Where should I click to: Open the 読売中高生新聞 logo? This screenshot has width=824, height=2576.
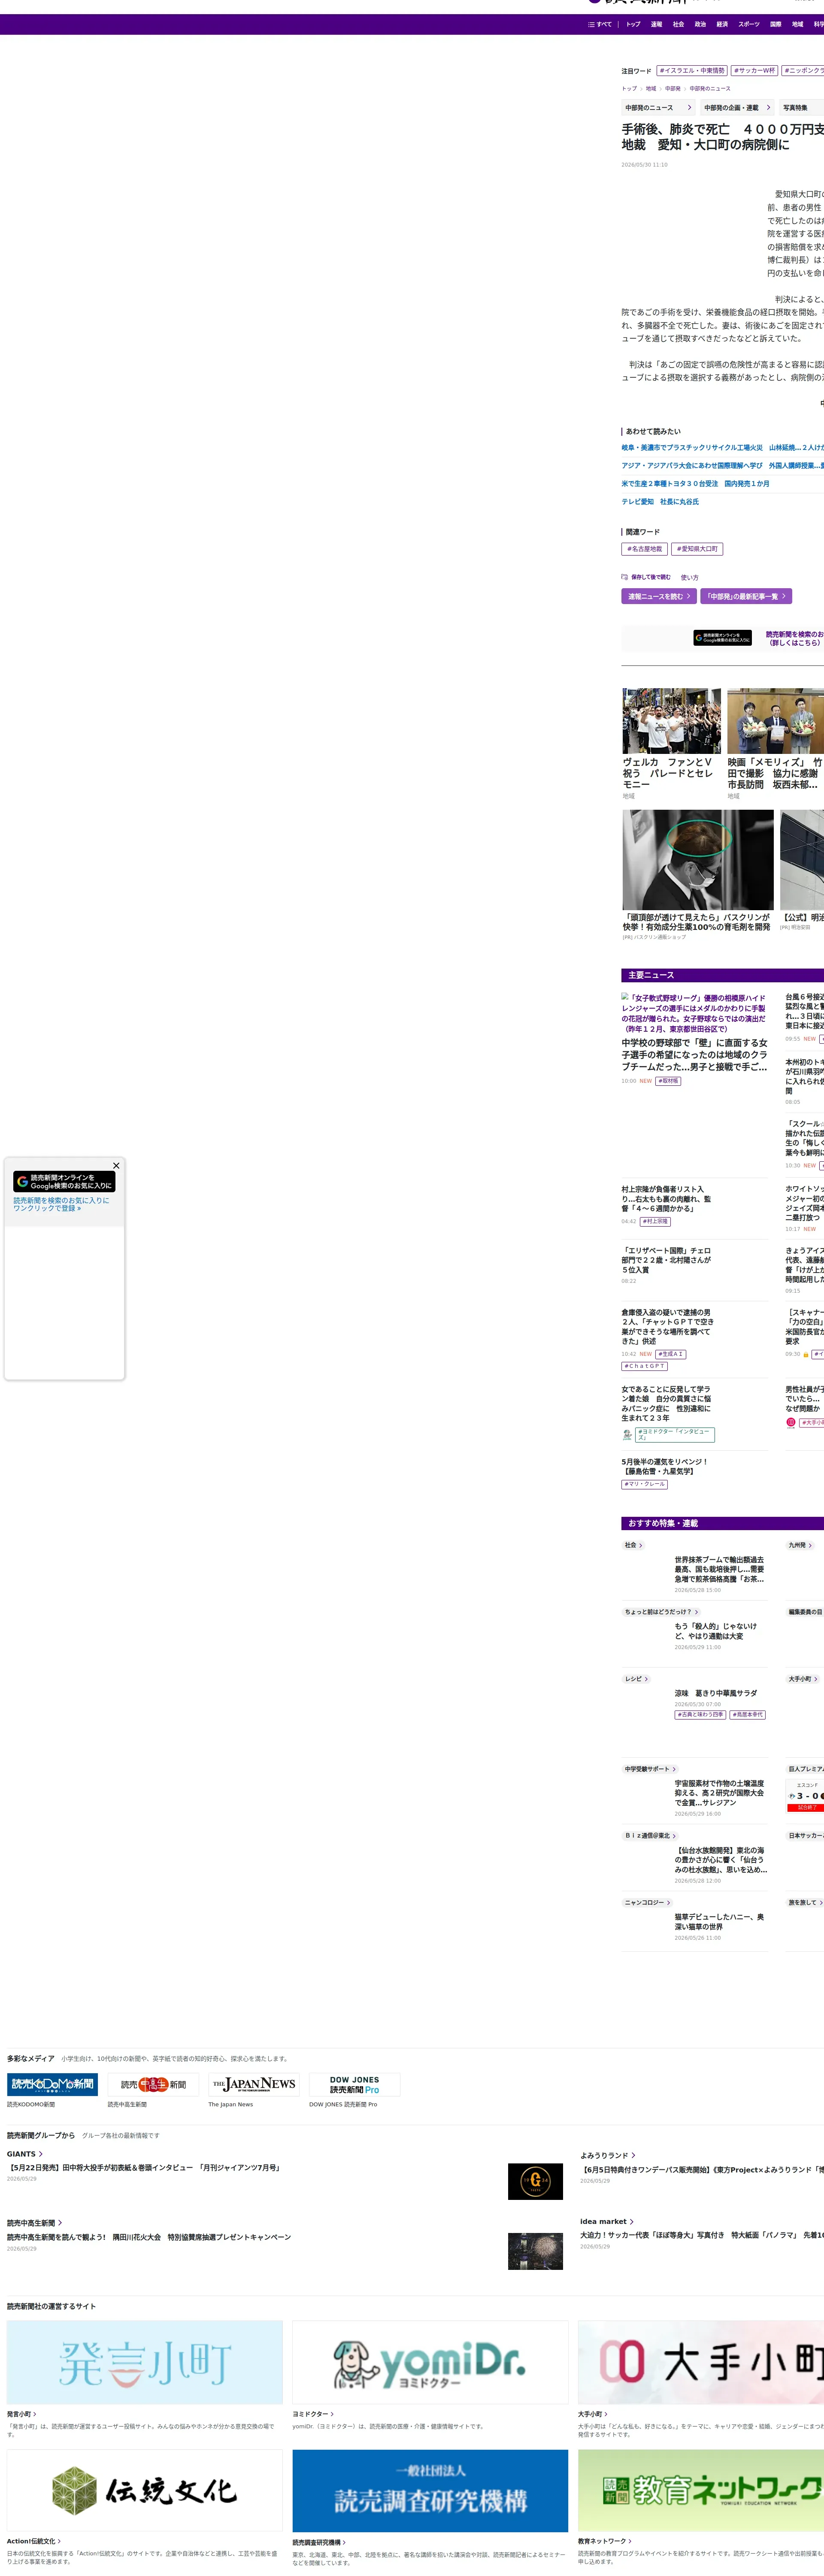click(x=153, y=2084)
